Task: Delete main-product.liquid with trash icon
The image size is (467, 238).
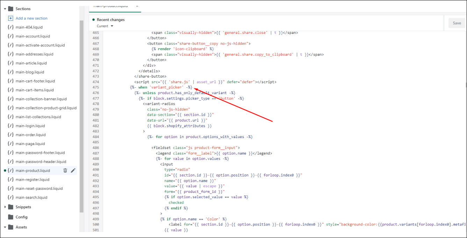Action: pos(65,171)
